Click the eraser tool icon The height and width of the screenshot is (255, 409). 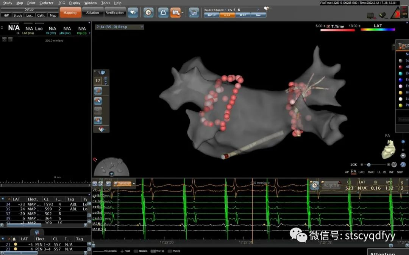coord(98,100)
